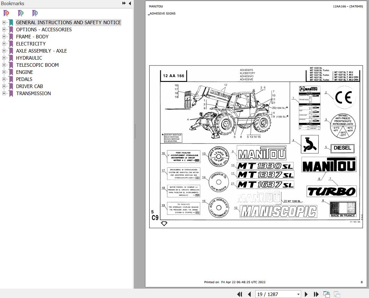Click the delete bookmark icon
369x298 pixels.
click(x=6, y=13)
